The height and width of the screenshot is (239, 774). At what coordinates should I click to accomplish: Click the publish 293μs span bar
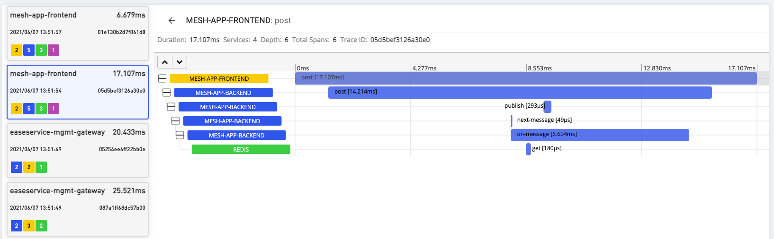(548, 106)
